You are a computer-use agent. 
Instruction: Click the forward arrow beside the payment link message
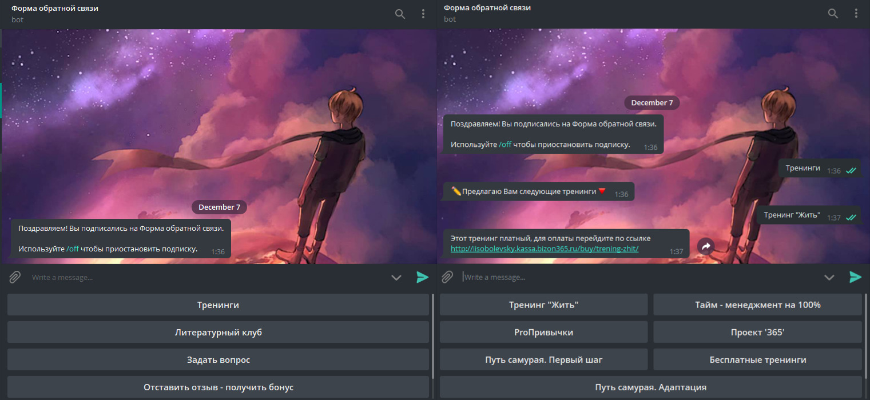point(706,246)
